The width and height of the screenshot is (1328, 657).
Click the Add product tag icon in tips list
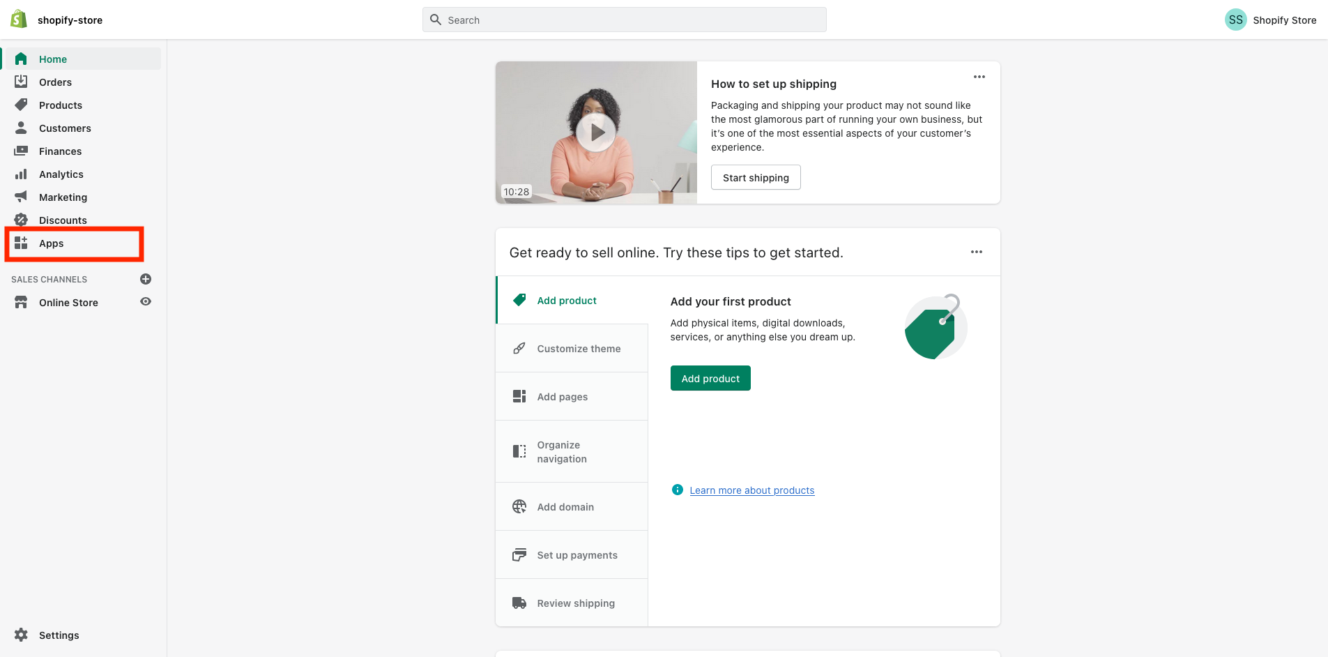(519, 300)
